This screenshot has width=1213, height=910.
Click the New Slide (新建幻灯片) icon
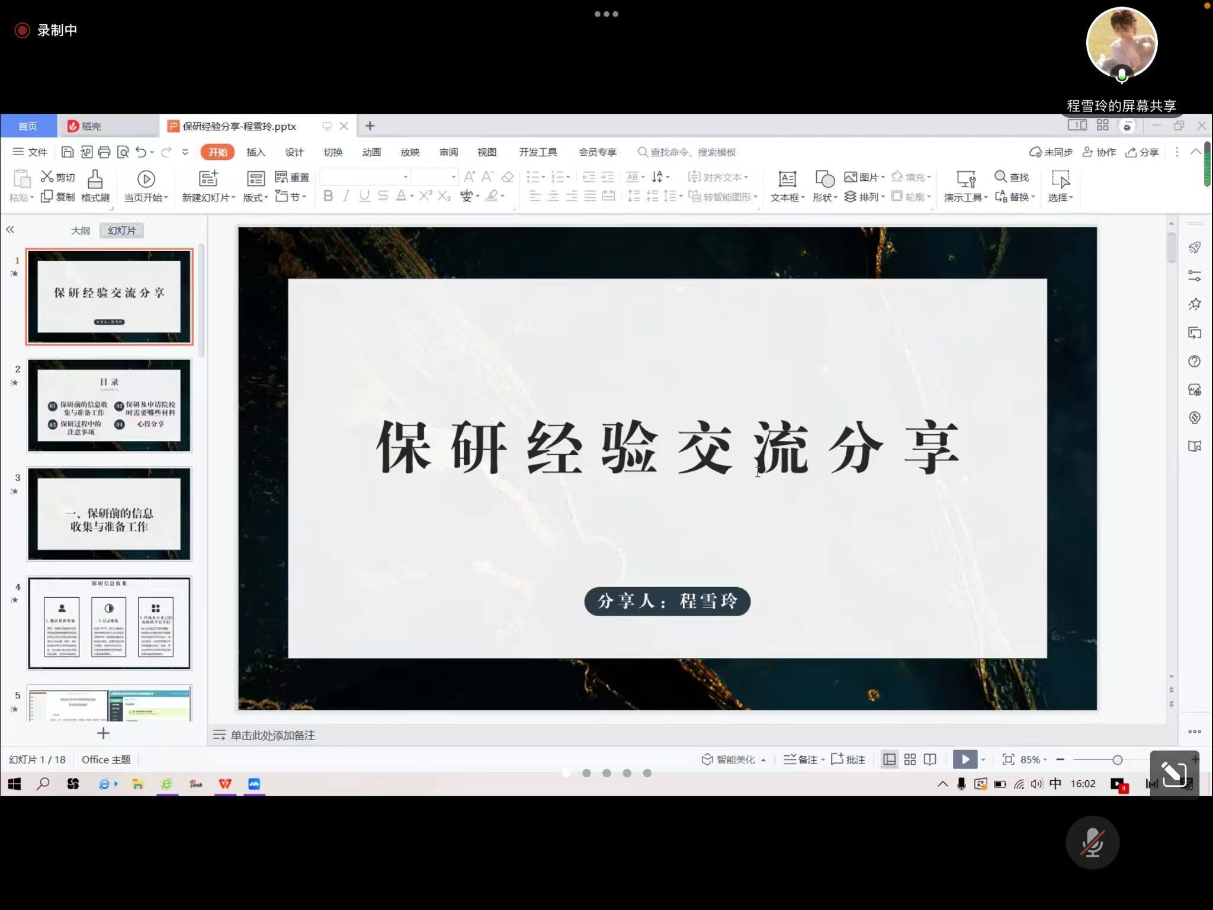(x=208, y=179)
